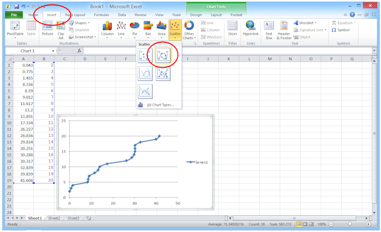The width and height of the screenshot is (381, 232).
Task: Select the Series1 legend entry
Action: tap(197, 162)
